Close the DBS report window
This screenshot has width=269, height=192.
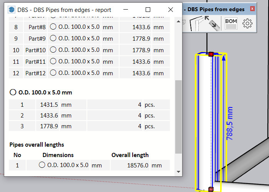tap(171, 10)
